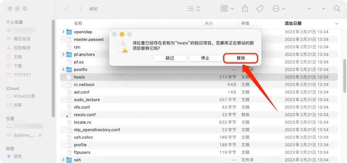347x163 pixels.
Task: Open the 7777777 folder in sidebar
Action: tap(22, 75)
